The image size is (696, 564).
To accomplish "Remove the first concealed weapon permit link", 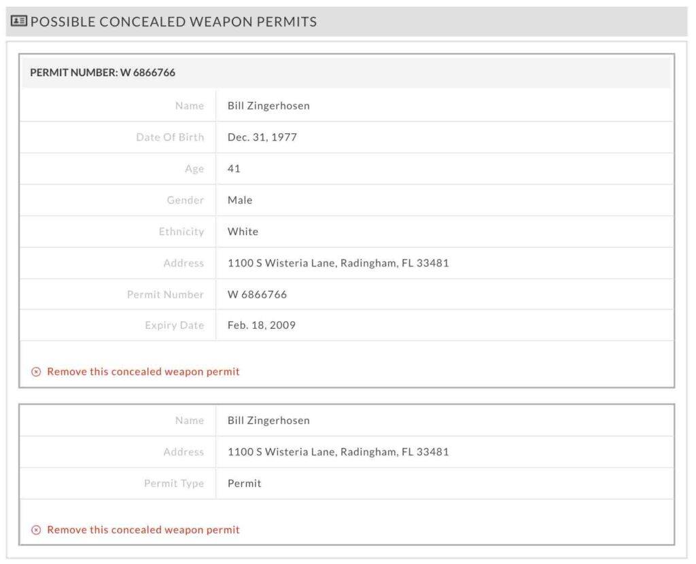I will coord(143,372).
